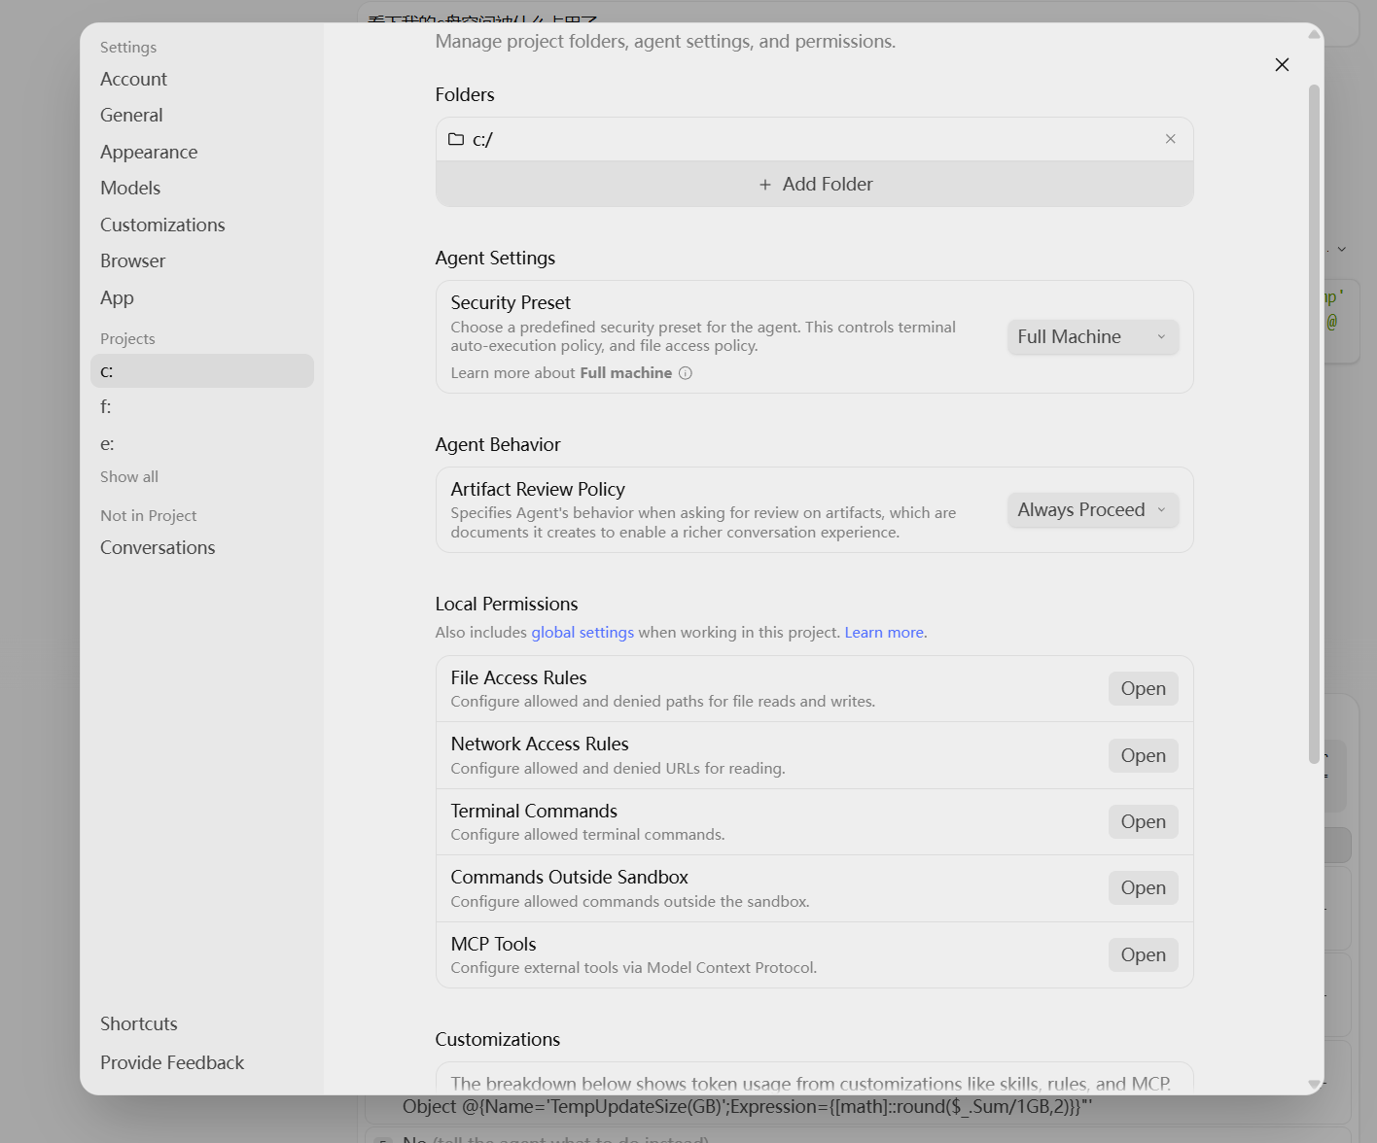Screen dimensions: 1377x1143
Task: Click the scroll down arrow of the dialog
Action: pyautogui.click(x=1315, y=1084)
